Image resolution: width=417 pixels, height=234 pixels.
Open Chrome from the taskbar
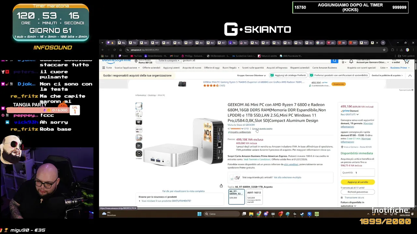click(259, 214)
